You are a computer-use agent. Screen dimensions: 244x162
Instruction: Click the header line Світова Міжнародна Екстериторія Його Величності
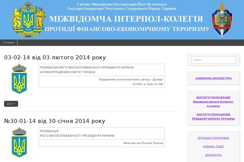[122, 4]
